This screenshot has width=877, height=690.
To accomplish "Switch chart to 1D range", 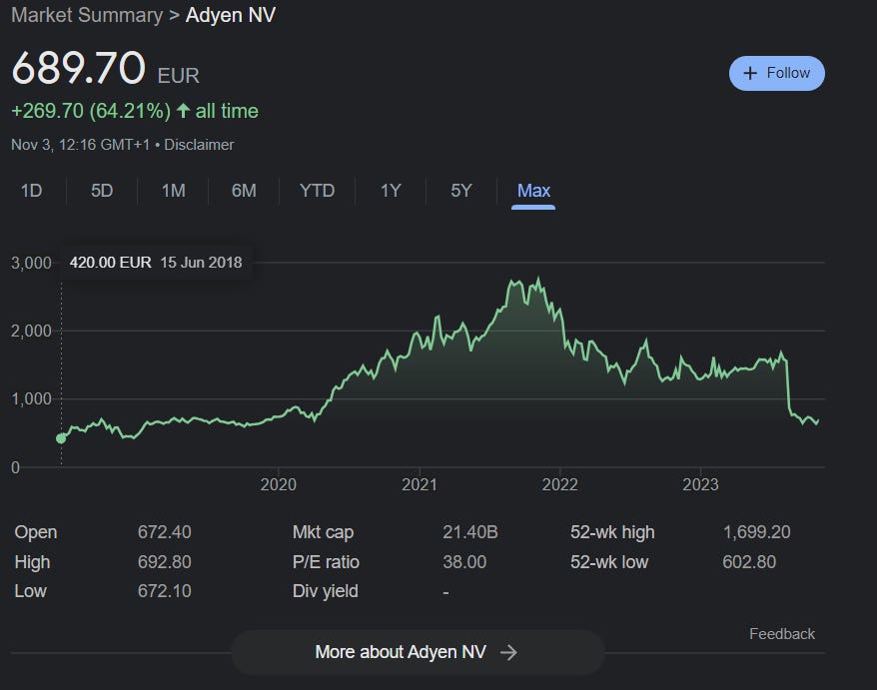I will [x=31, y=191].
